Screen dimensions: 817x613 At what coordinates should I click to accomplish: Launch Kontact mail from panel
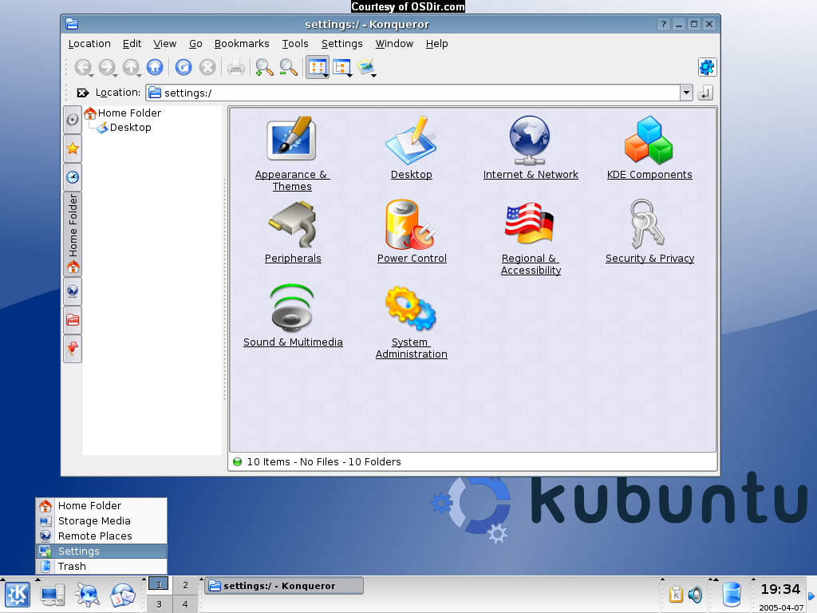click(x=123, y=595)
